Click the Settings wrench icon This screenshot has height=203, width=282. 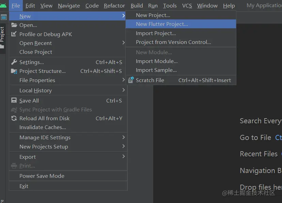click(14, 62)
